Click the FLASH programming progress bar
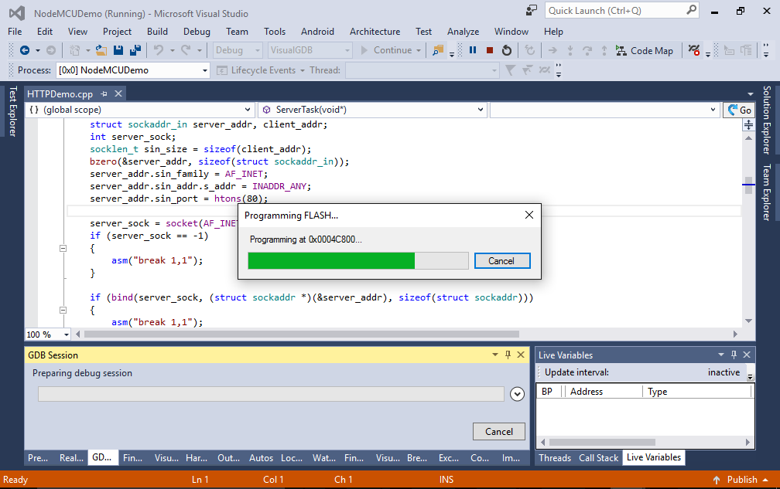This screenshot has height=489, width=780. click(x=358, y=260)
